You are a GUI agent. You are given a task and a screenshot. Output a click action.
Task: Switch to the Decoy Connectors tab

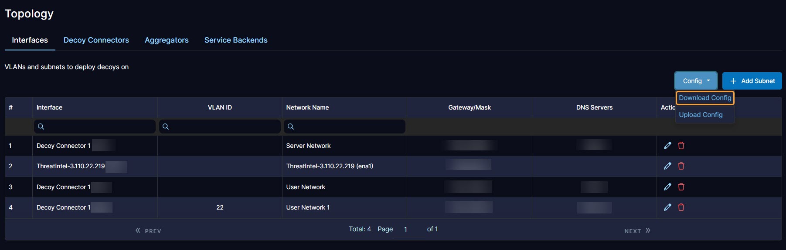click(96, 40)
